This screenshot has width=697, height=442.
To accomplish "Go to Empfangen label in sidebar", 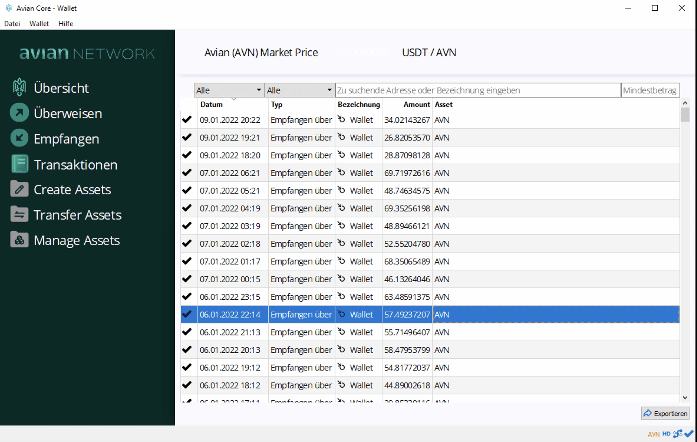I will (x=66, y=139).
